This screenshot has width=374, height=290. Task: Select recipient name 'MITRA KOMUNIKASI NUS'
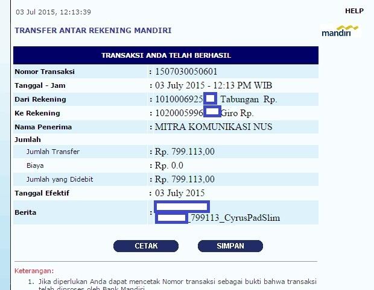pos(214,127)
